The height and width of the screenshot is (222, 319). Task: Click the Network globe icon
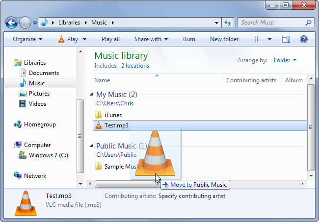pyautogui.click(x=18, y=175)
